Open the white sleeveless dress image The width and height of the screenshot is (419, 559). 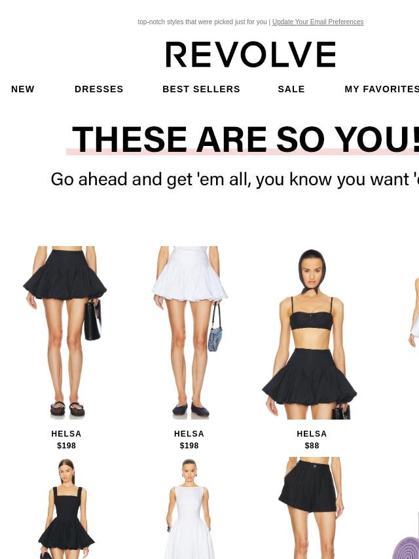(189, 508)
